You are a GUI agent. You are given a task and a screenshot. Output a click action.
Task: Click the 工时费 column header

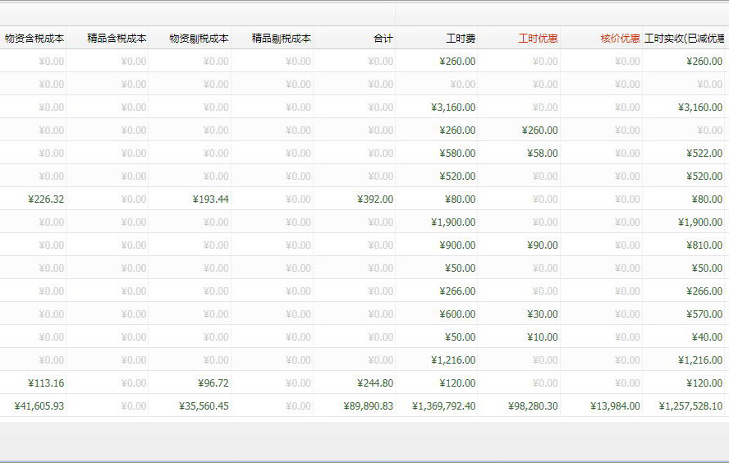(x=460, y=39)
